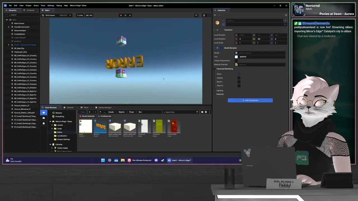Toggle the Model Materials filter
The height and width of the screenshot is (201, 358).
pyautogui.click(x=87, y=116)
